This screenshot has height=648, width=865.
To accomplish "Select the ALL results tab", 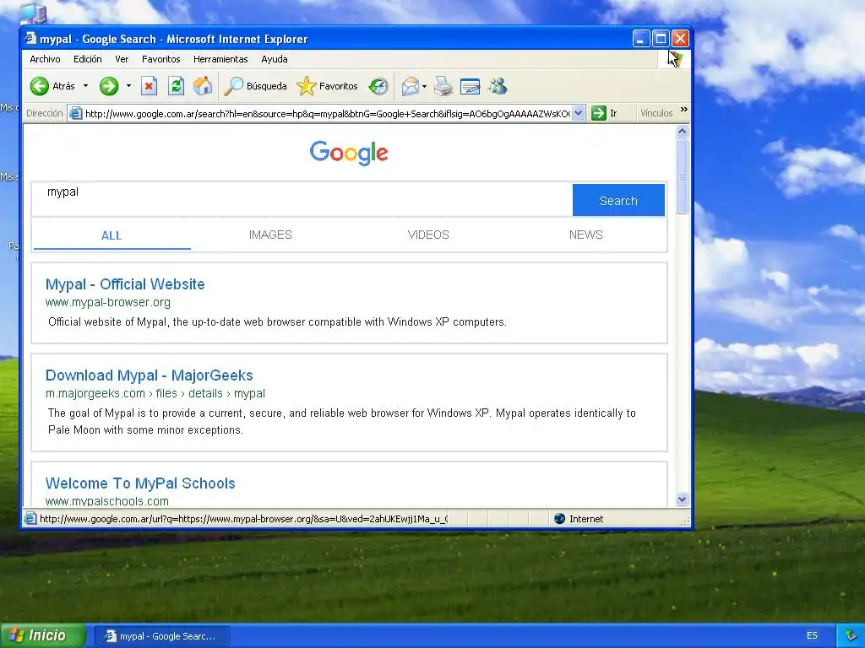I will 112,235.
